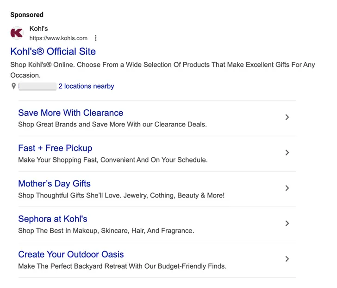Click the arrow beside Sephora at Kohl's
337x288 pixels.
(287, 223)
